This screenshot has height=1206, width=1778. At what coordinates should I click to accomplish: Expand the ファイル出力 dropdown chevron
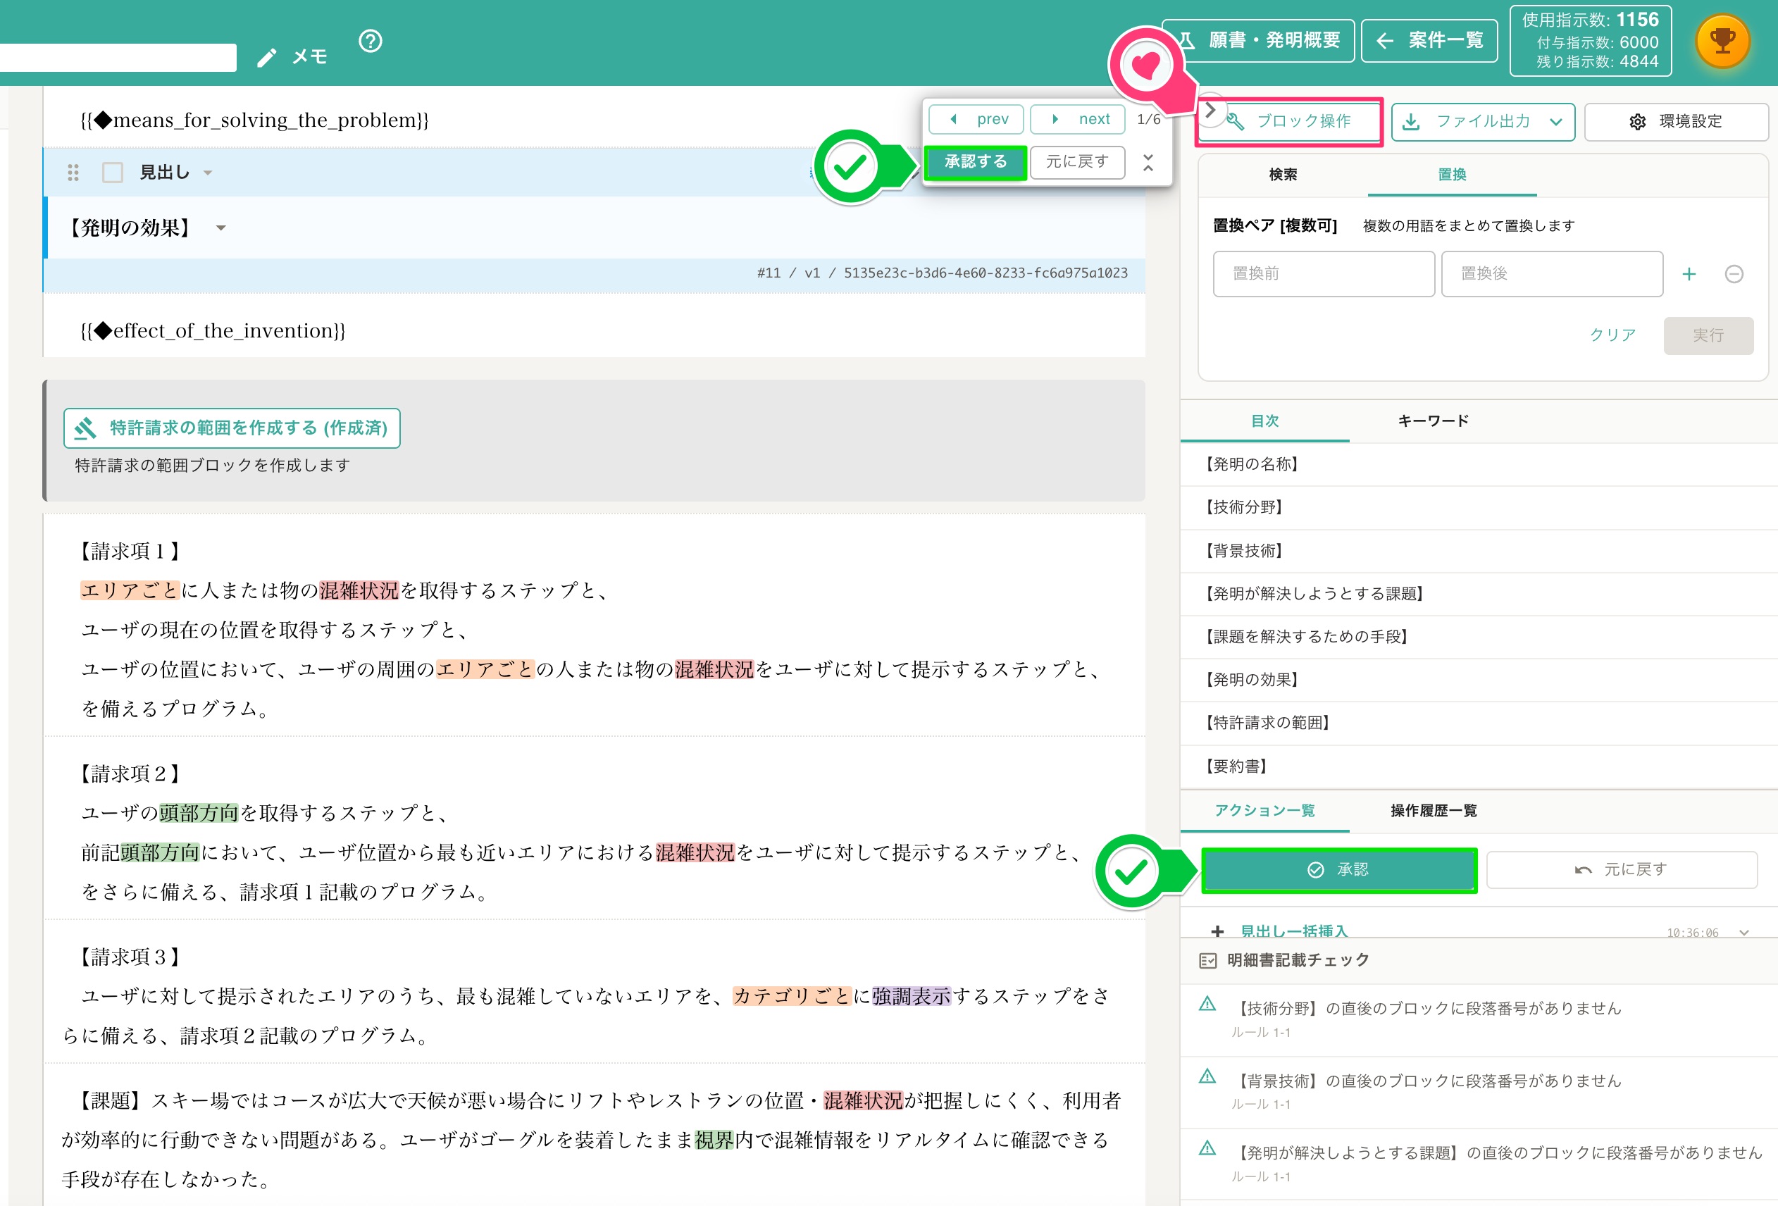pyautogui.click(x=1555, y=122)
